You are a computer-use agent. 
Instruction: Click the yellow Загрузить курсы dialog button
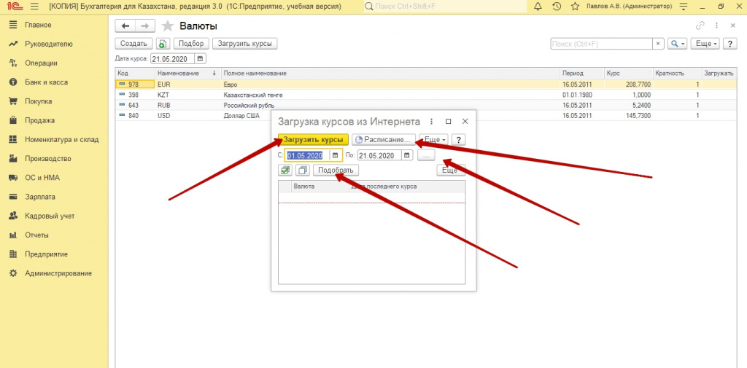[313, 140]
